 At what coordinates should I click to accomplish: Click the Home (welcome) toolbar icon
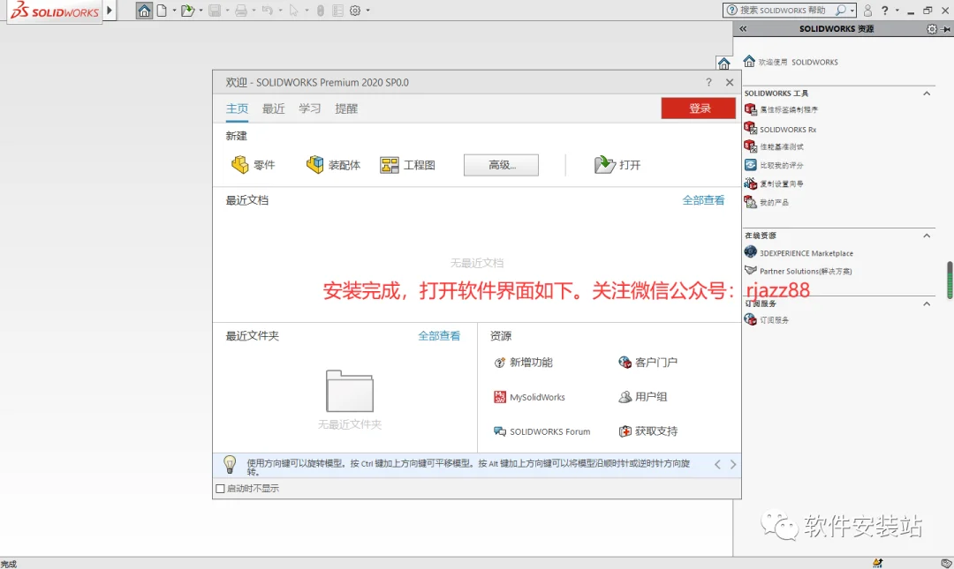(x=144, y=11)
